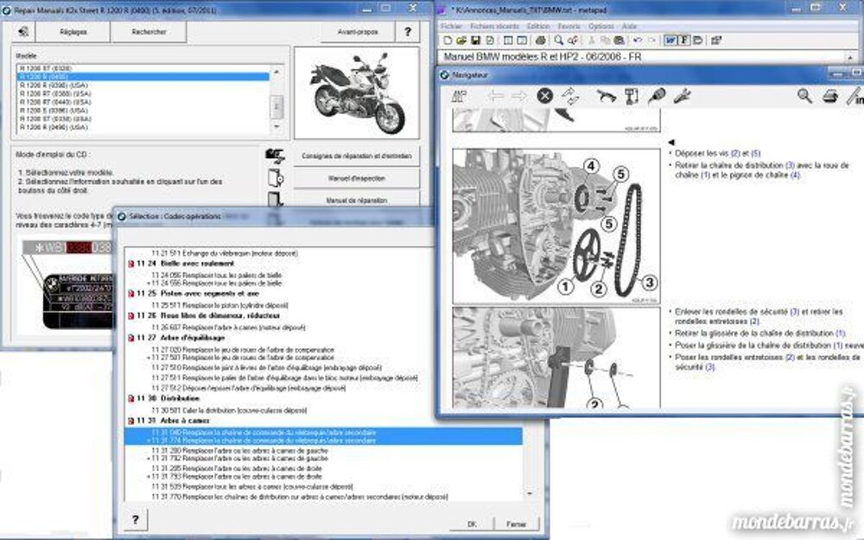Open the Edition menu in metapad
This screenshot has height=540, width=864.
[x=537, y=26]
